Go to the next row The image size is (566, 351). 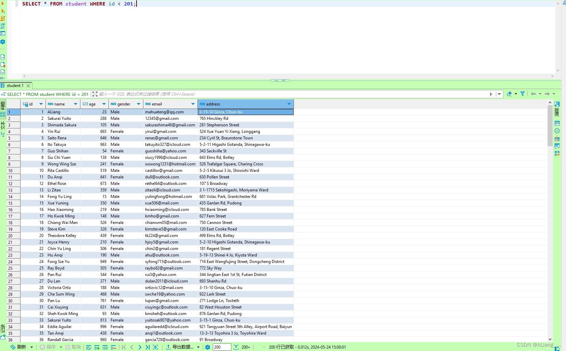pos(140,347)
